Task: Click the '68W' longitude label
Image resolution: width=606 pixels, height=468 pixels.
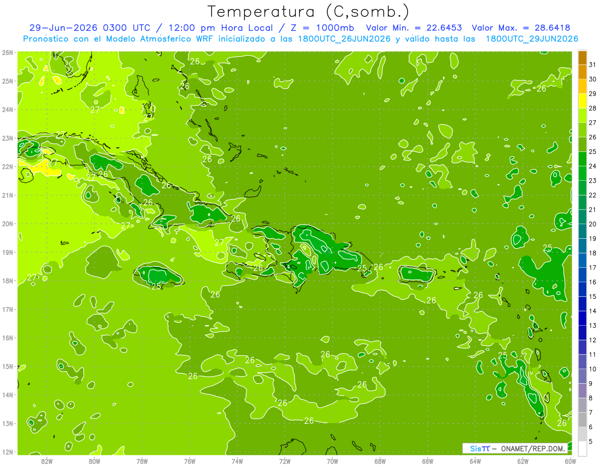Action: (x=380, y=461)
